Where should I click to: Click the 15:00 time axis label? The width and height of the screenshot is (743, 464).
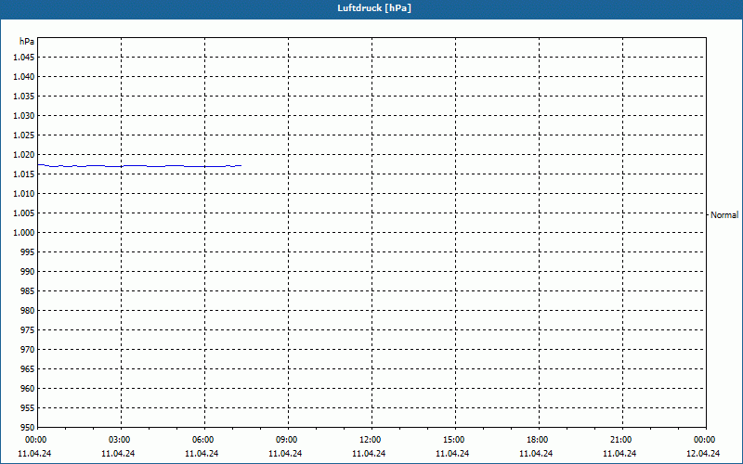click(455, 440)
